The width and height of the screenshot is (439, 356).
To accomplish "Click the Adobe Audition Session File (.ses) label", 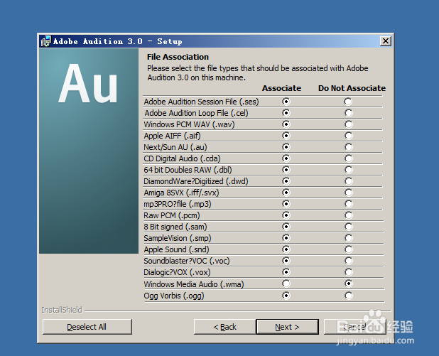I will tap(201, 102).
